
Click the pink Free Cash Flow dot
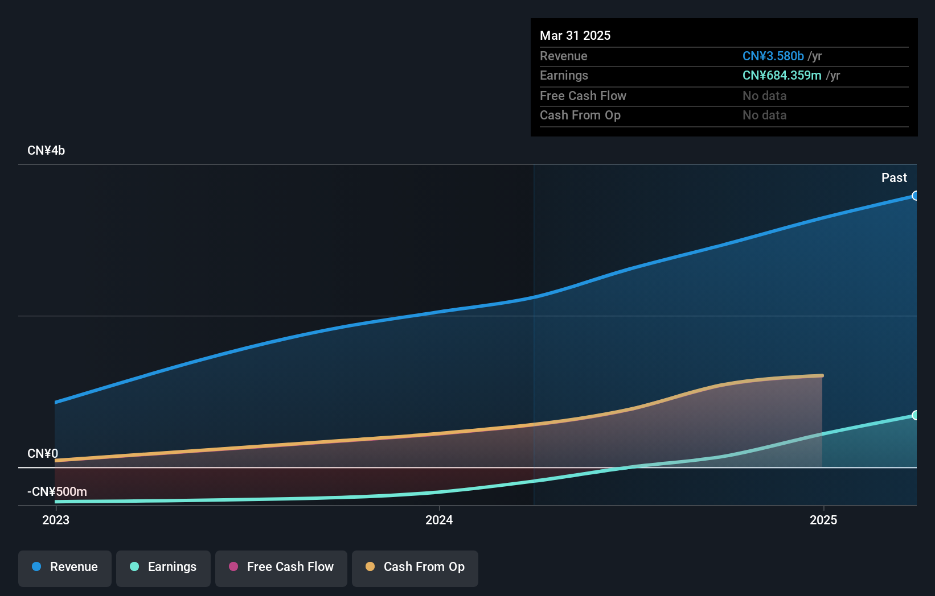(233, 566)
